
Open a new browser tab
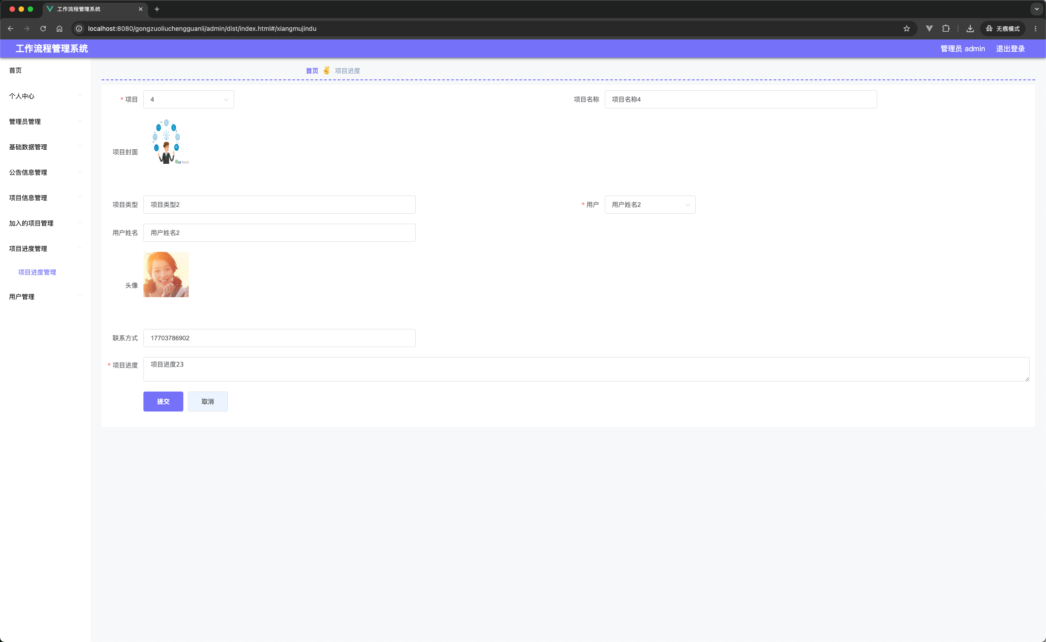coord(157,9)
